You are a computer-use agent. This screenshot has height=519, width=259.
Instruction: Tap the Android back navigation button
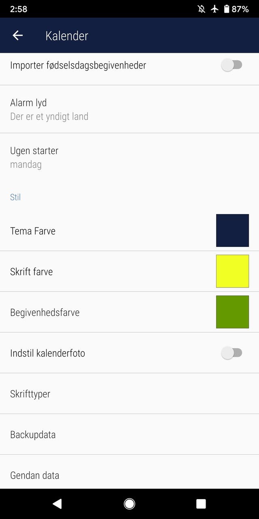(57, 504)
